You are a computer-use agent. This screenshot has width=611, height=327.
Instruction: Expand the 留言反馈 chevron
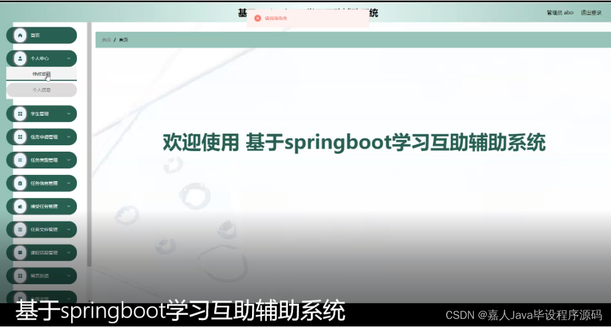click(69, 276)
